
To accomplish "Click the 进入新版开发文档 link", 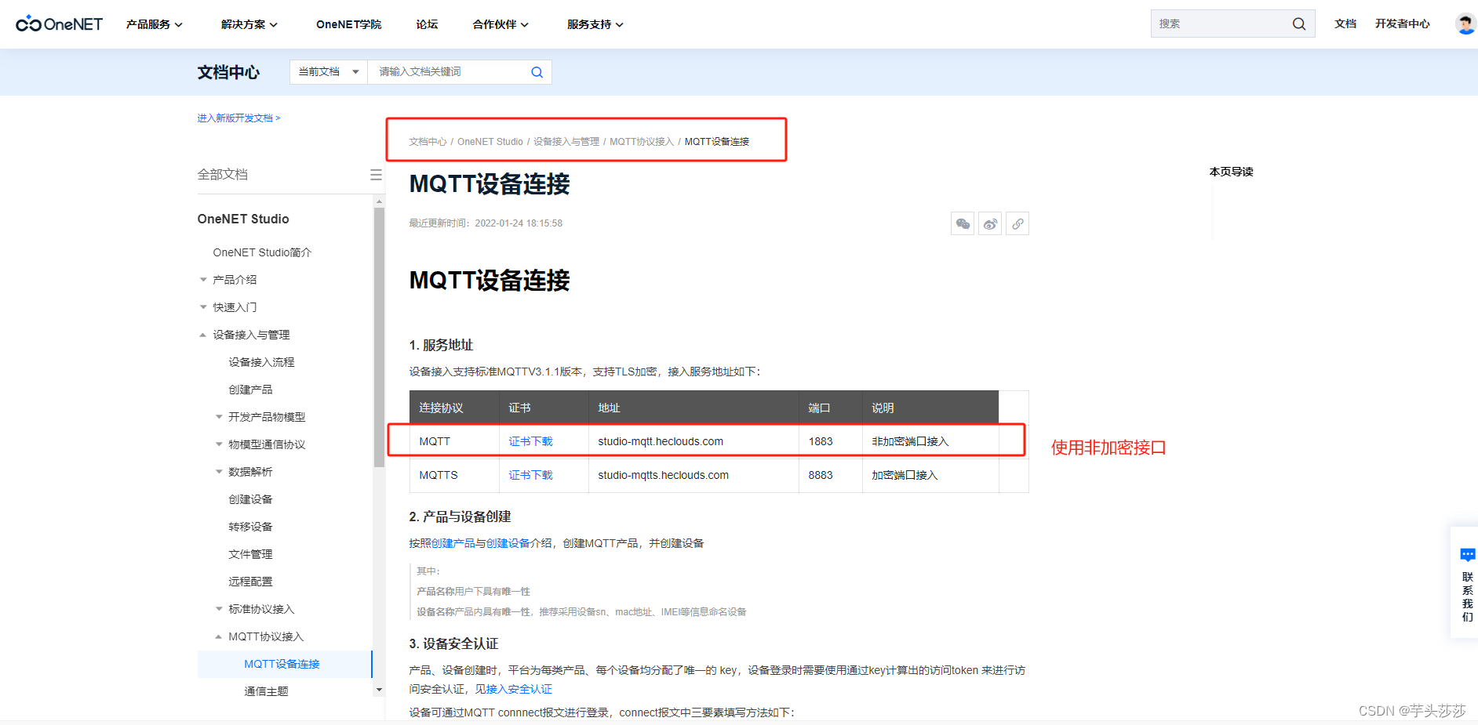I will coord(238,118).
